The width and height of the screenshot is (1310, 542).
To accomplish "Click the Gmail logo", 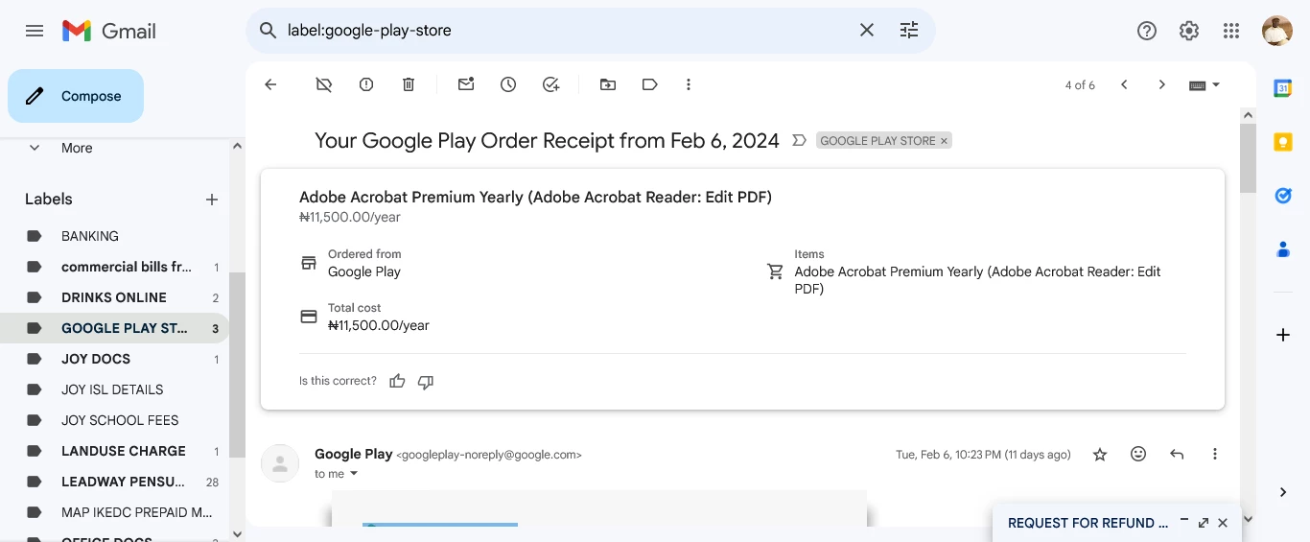I will pos(109,31).
